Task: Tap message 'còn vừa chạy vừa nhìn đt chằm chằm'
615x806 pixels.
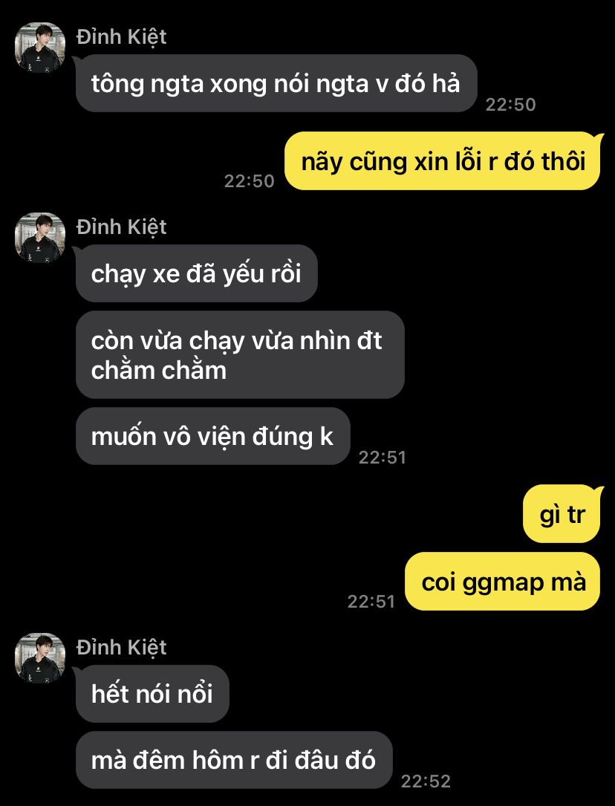Action: [240, 354]
